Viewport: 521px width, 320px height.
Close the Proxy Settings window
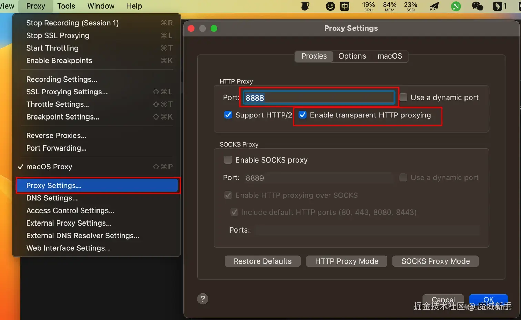click(191, 28)
